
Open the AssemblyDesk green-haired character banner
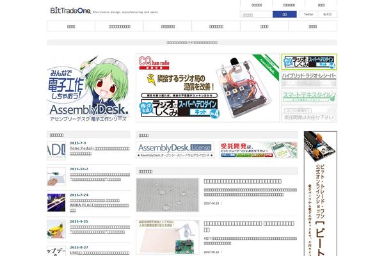point(88,88)
